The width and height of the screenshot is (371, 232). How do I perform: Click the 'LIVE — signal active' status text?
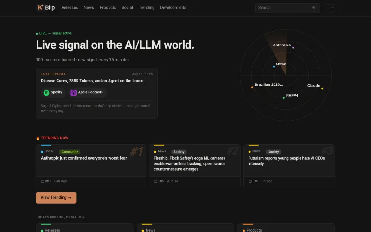click(x=55, y=33)
